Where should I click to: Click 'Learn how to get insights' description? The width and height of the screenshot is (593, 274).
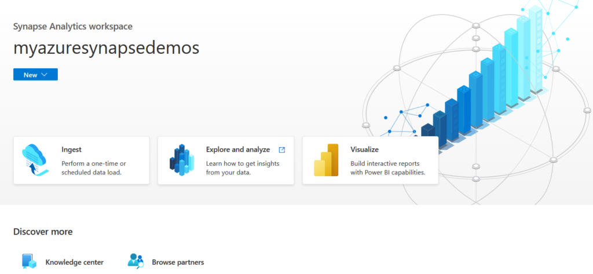[243, 168]
